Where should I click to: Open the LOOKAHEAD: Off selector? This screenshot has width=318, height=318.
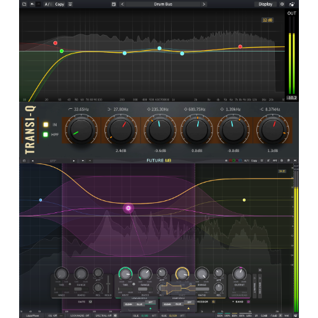coord(80,315)
